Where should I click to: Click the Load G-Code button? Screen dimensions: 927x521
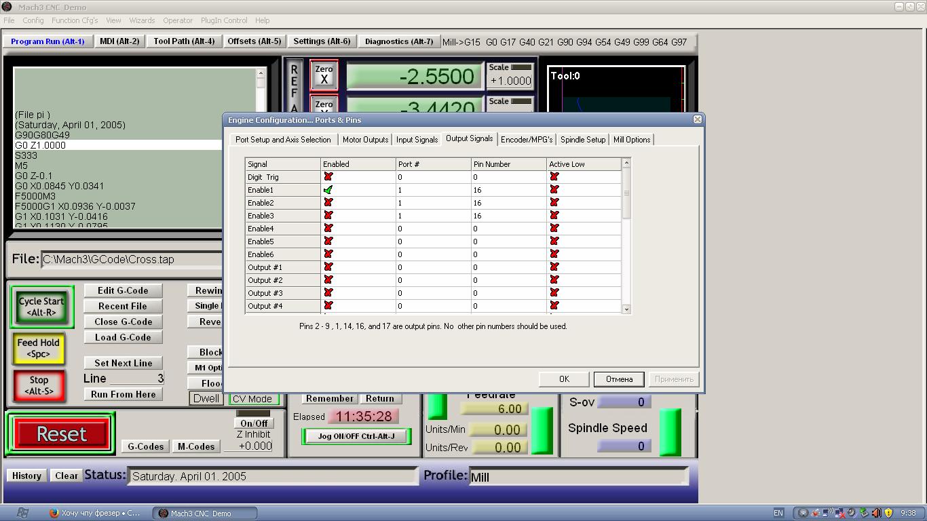pyautogui.click(x=123, y=337)
